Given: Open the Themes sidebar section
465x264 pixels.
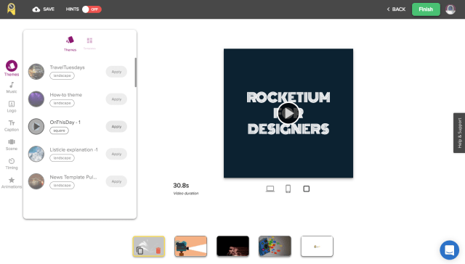Looking at the screenshot, I should (x=12, y=68).
